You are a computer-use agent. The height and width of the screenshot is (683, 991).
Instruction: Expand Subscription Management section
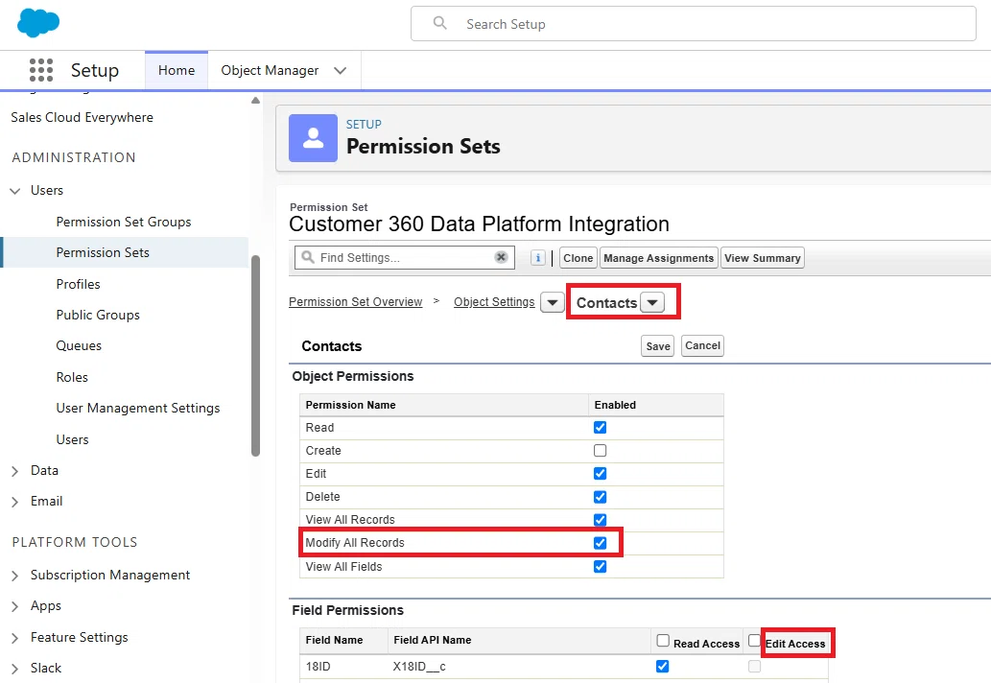pyautogui.click(x=15, y=575)
